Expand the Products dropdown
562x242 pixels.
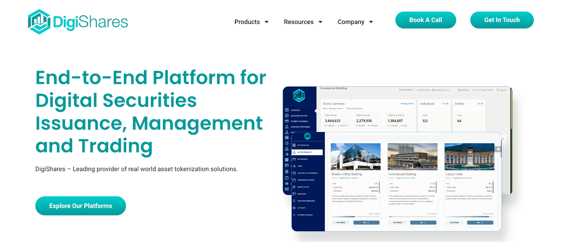tap(251, 22)
